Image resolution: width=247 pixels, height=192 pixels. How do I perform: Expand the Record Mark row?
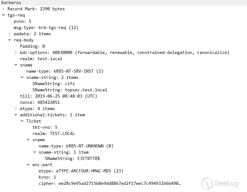(x=3, y=9)
